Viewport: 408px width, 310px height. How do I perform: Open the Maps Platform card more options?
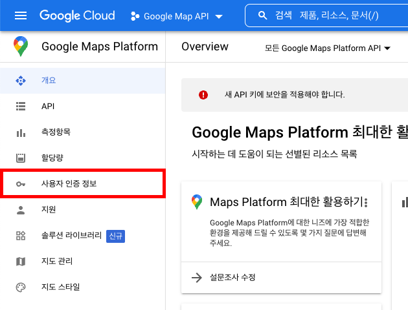(x=366, y=203)
